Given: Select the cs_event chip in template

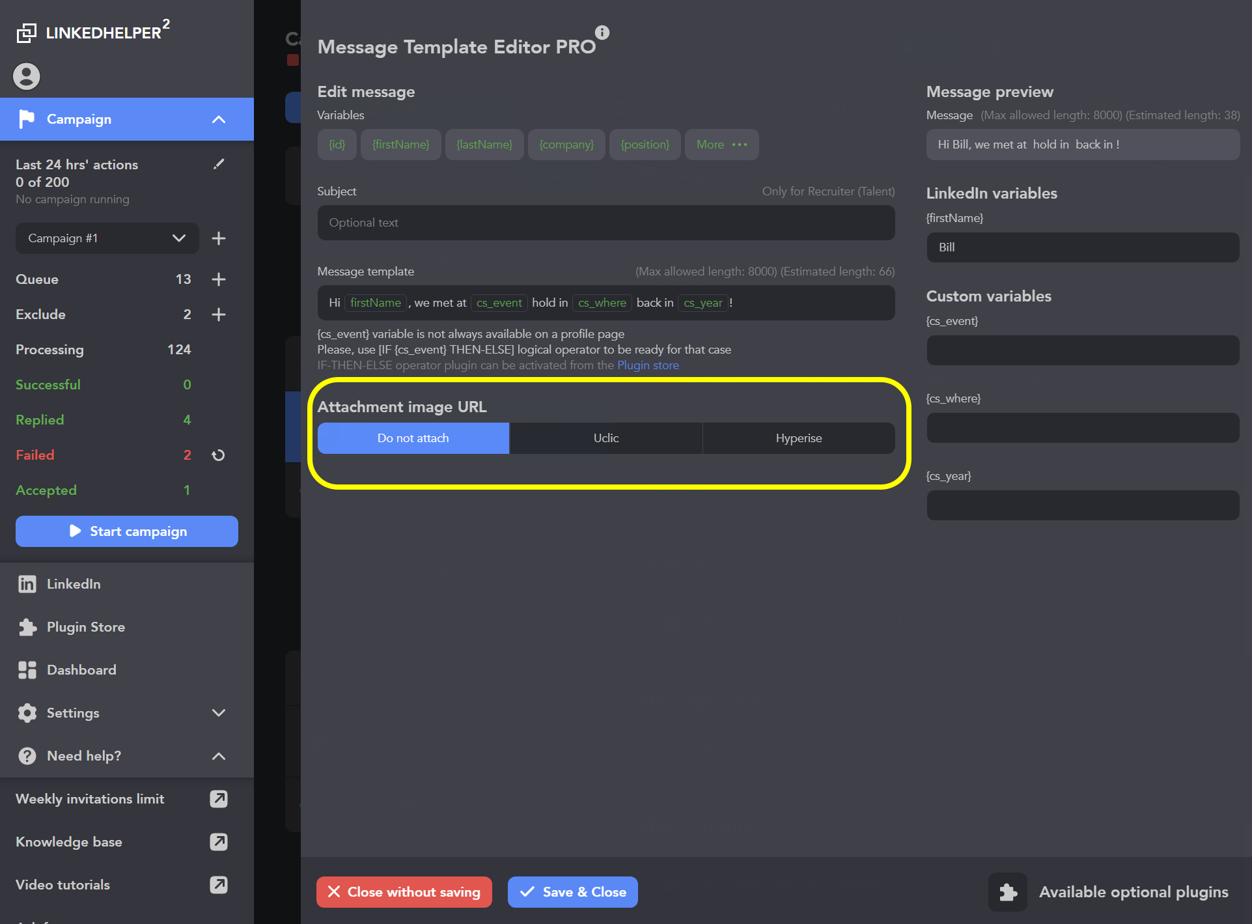Looking at the screenshot, I should coord(499,303).
